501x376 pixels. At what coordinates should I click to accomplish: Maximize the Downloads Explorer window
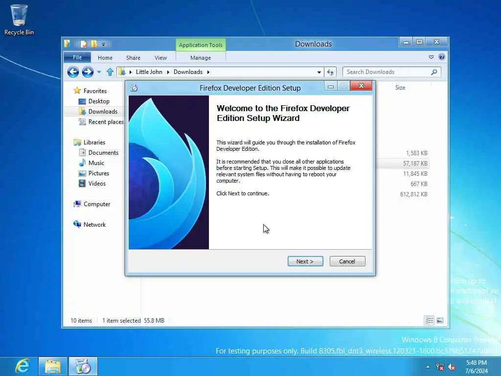pos(419,42)
